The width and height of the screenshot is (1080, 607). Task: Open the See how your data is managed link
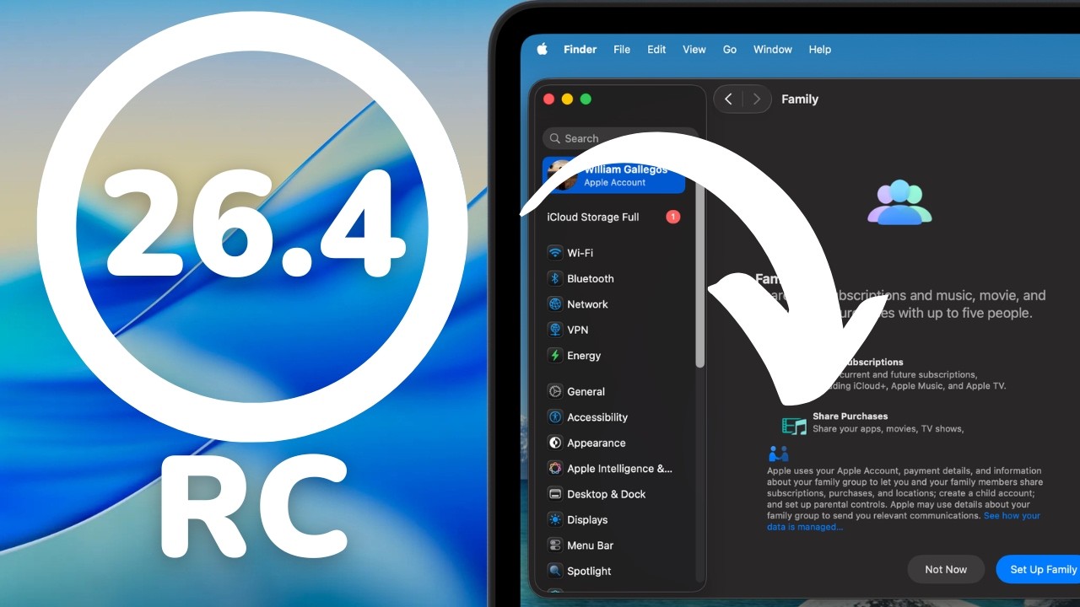coord(904,521)
